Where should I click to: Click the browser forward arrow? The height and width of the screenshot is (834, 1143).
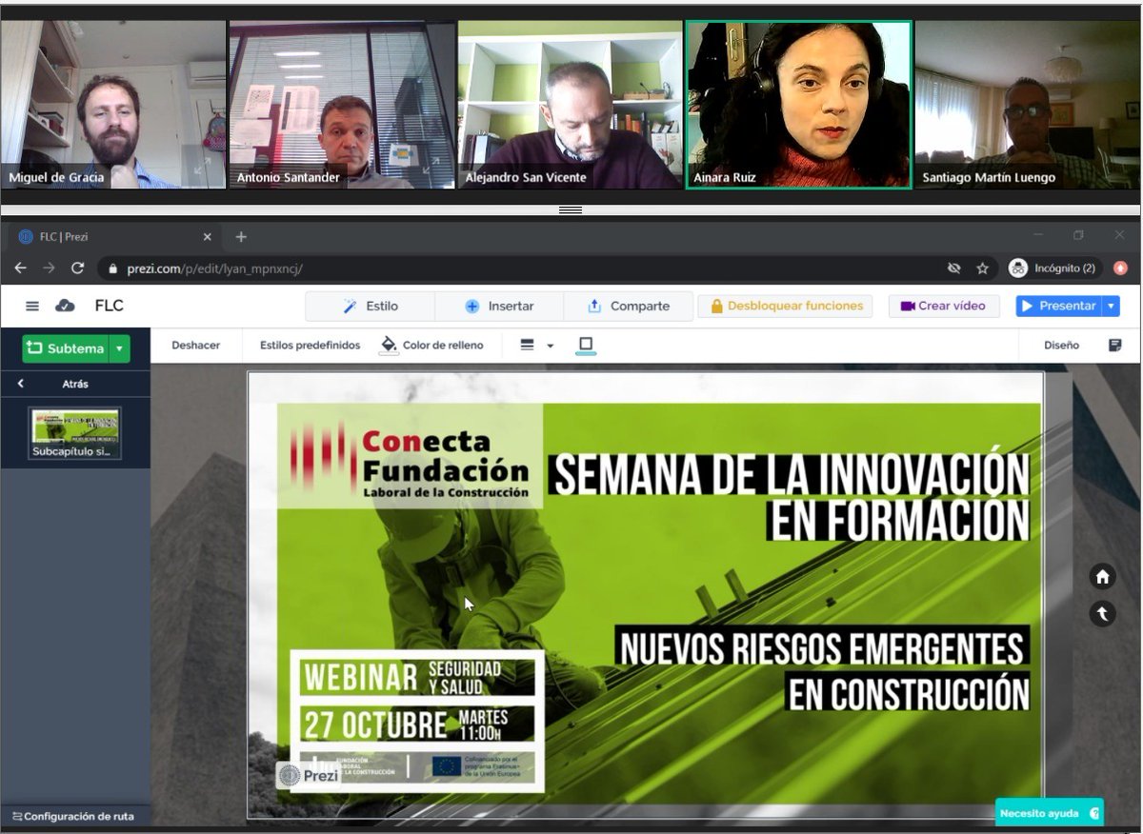(x=49, y=268)
